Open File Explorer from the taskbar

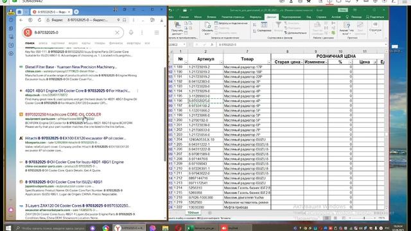pyautogui.click(x=165, y=228)
